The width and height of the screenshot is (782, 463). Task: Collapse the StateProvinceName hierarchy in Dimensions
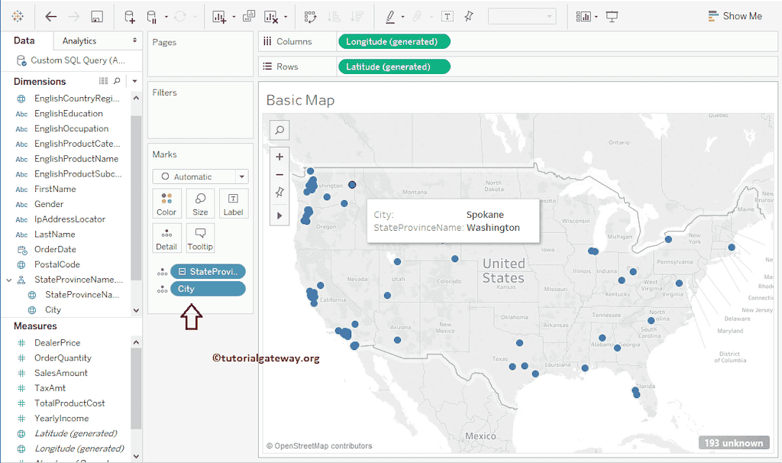point(9,280)
